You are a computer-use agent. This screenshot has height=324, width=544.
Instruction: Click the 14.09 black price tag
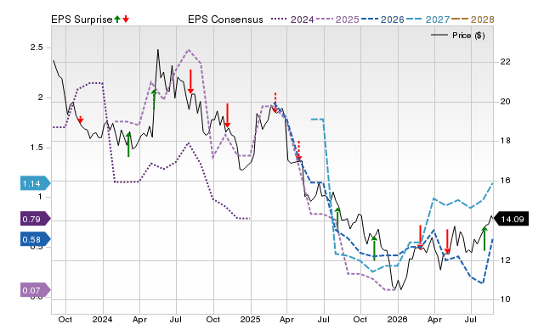[511, 219]
